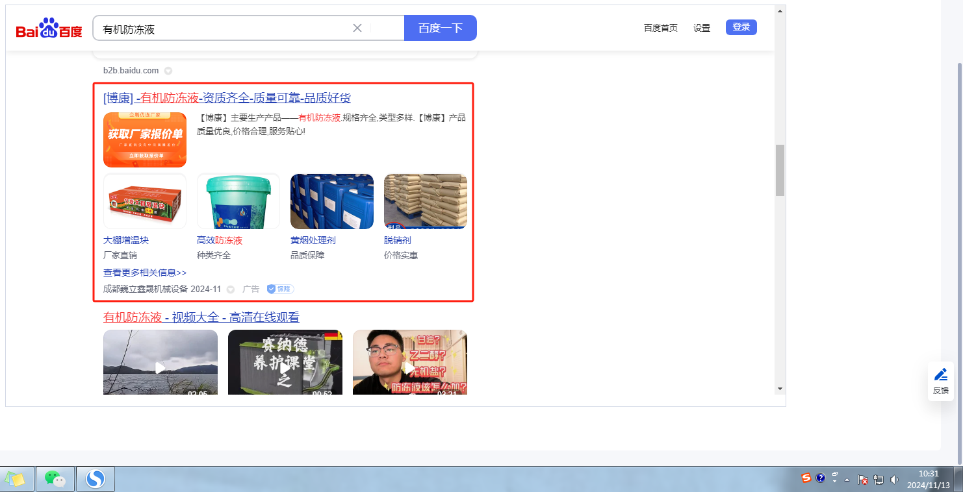
Task: Open 百度首页 link
Action: click(x=661, y=28)
